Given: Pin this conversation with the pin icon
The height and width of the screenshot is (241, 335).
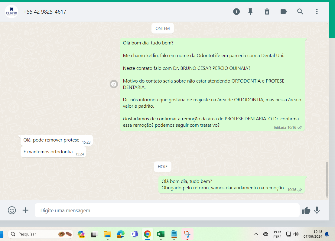Looking at the screenshot, I should (250, 11).
